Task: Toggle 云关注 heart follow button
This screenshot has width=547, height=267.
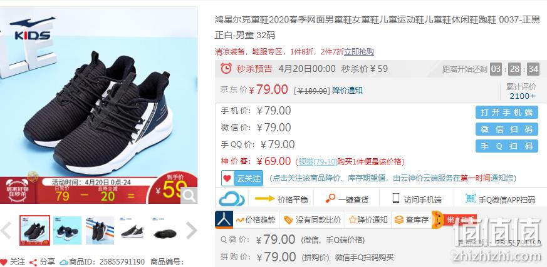Action: (x=242, y=178)
